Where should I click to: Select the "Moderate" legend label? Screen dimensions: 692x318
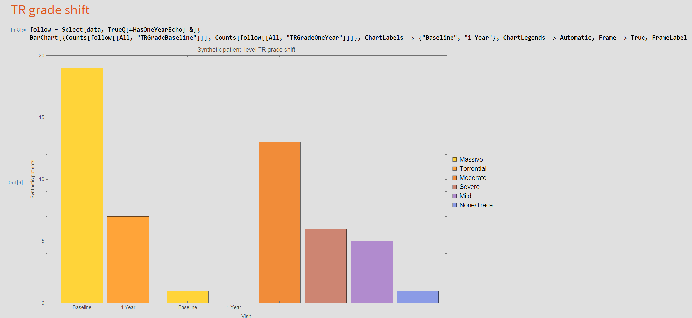(x=473, y=178)
